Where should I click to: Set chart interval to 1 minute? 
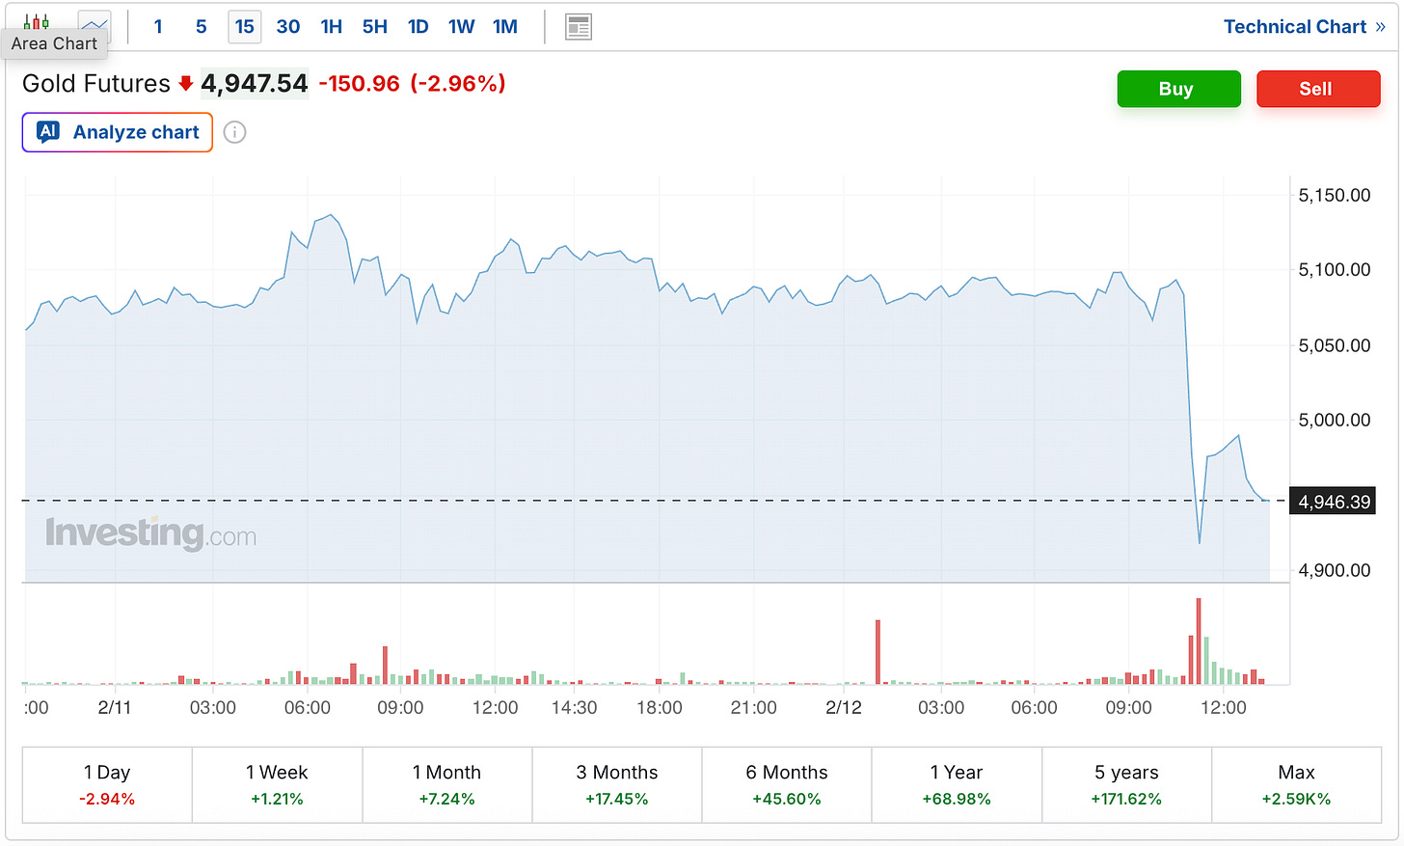pos(158,27)
